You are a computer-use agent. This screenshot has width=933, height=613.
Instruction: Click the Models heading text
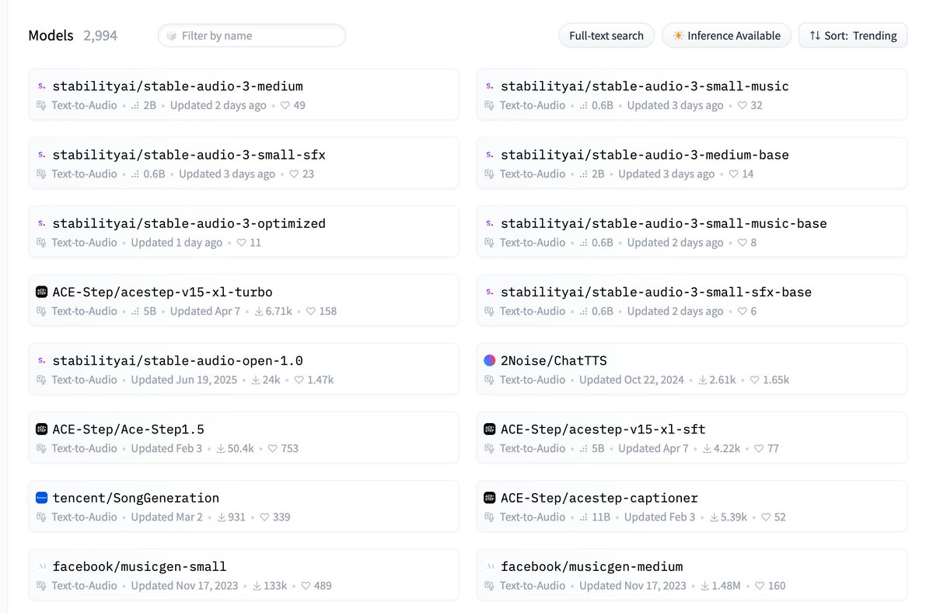tap(51, 36)
